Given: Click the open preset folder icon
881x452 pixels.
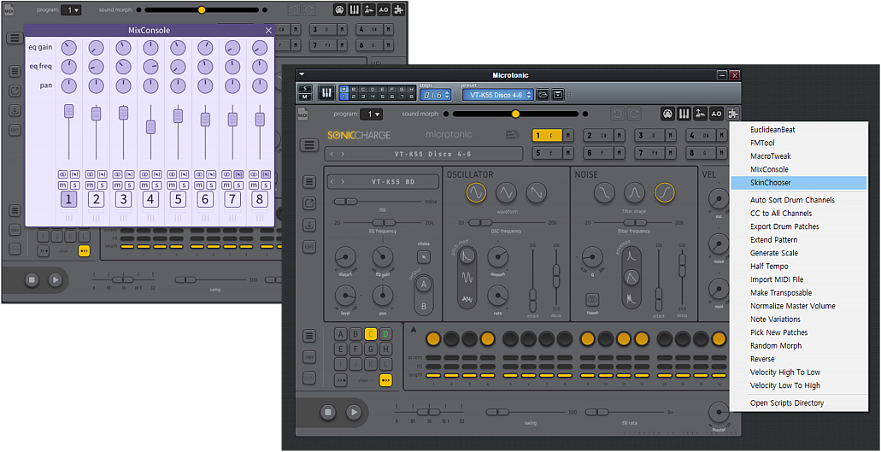Looking at the screenshot, I should (543, 95).
